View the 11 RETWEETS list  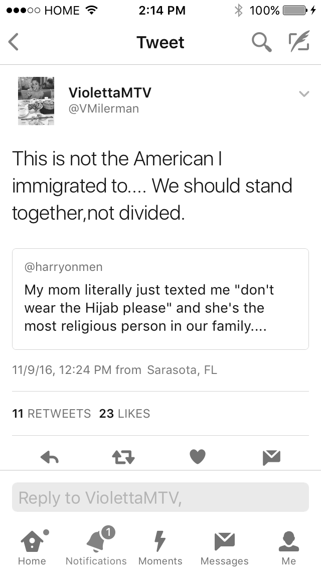52,414
